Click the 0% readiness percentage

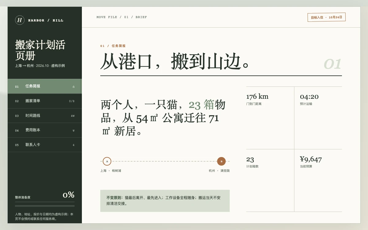(69, 195)
